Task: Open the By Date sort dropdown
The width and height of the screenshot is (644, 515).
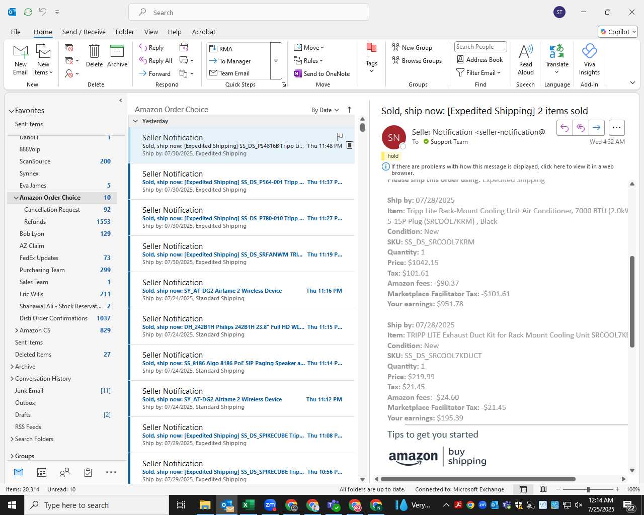Action: 325,110
